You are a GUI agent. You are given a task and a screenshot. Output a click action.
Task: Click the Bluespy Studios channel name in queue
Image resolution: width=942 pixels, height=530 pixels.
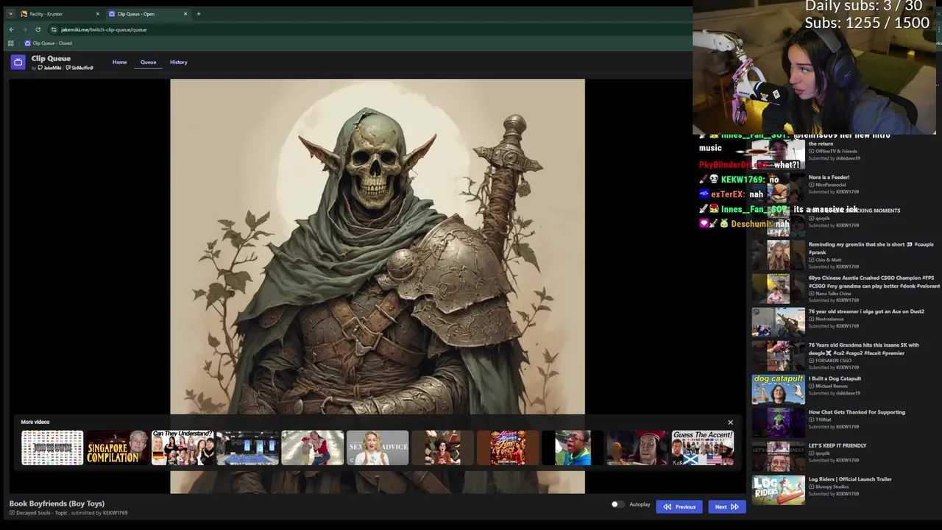[832, 487]
